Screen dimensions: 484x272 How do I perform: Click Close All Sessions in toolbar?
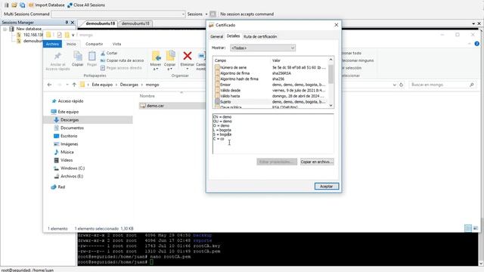click(x=86, y=5)
